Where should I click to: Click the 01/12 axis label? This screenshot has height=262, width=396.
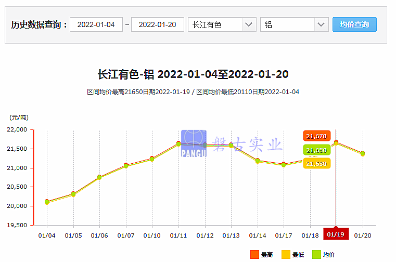tap(205, 235)
